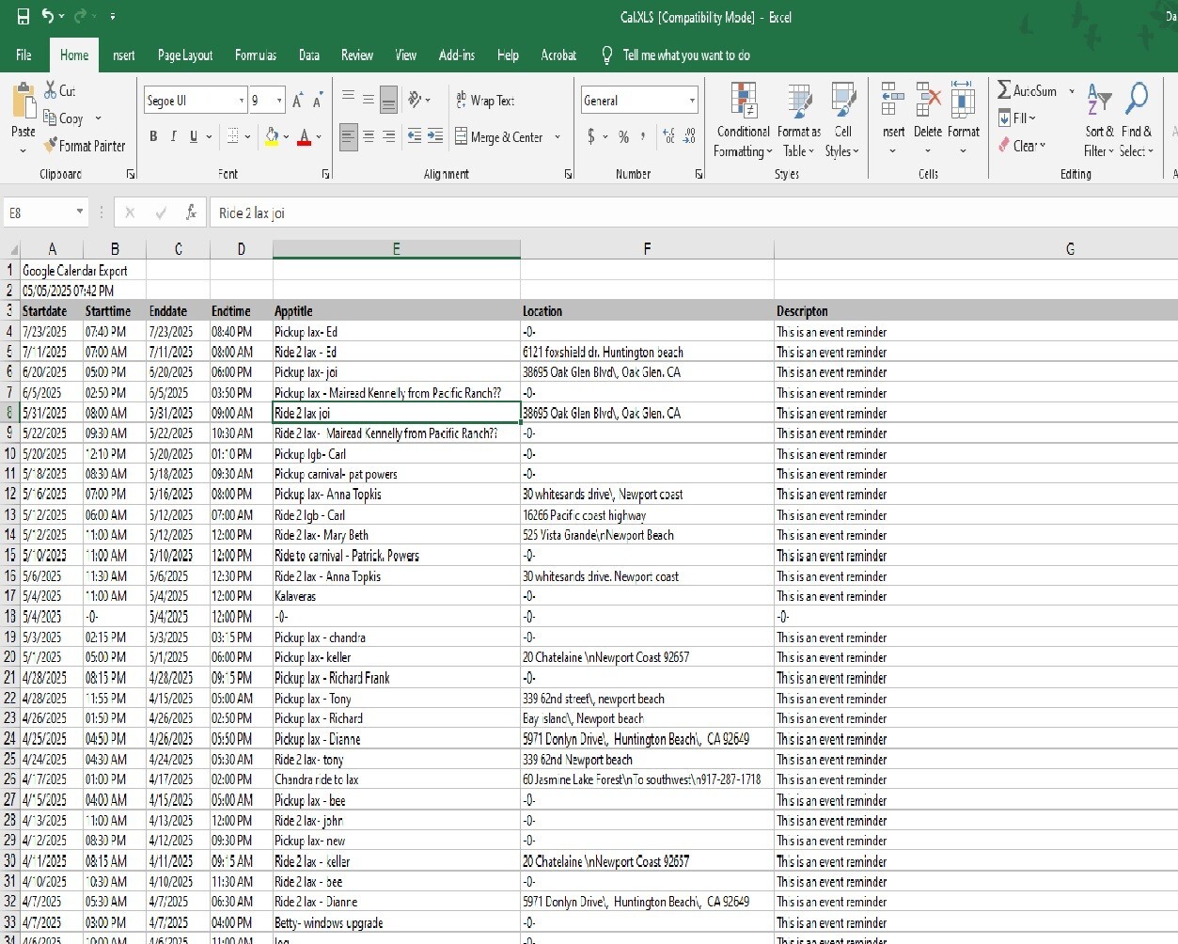The image size is (1178, 944).
Task: Click Merge & Center
Action: [499, 137]
